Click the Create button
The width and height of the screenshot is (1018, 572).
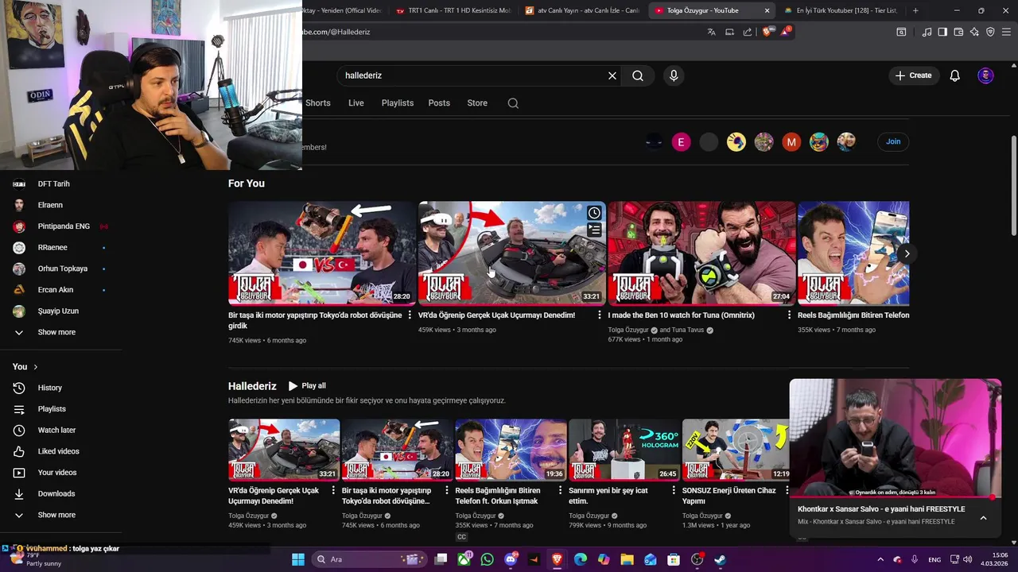[913, 75]
